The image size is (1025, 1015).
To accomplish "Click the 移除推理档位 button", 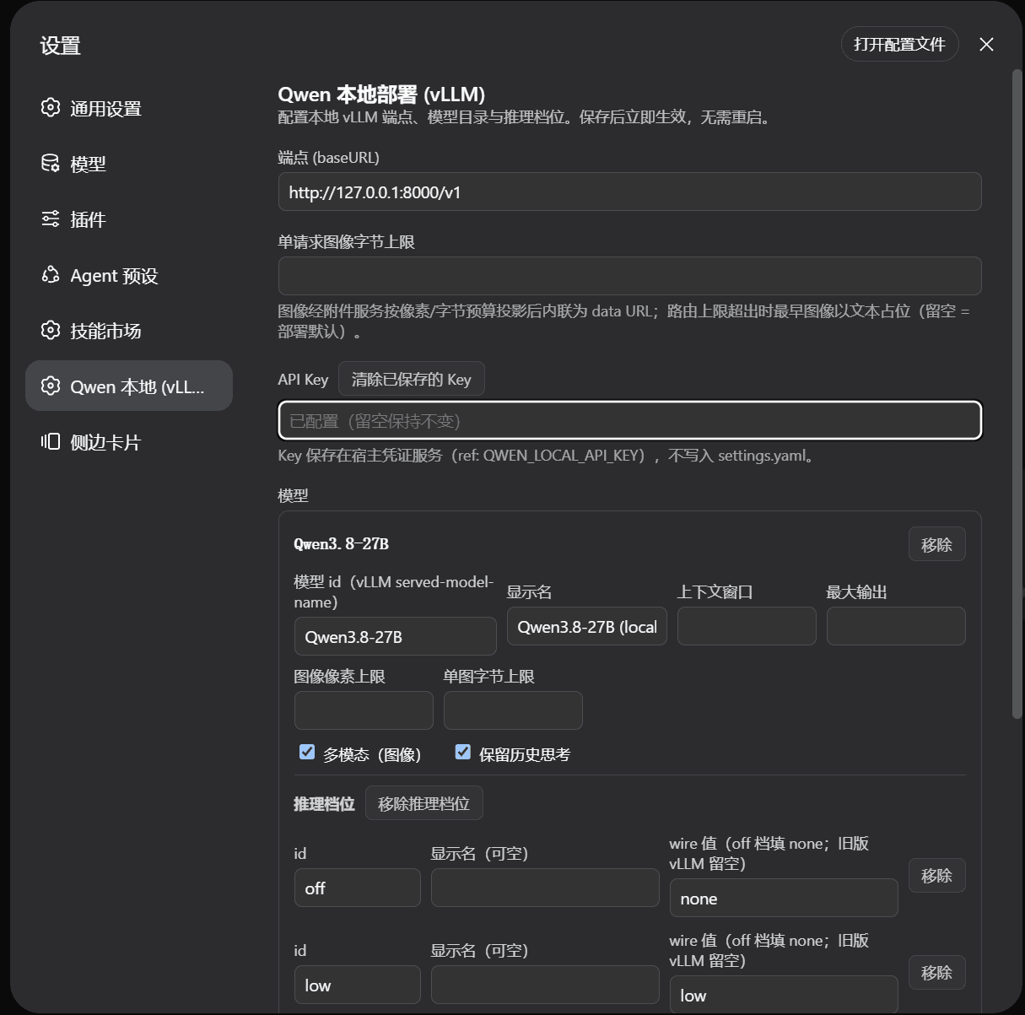I will click(423, 803).
